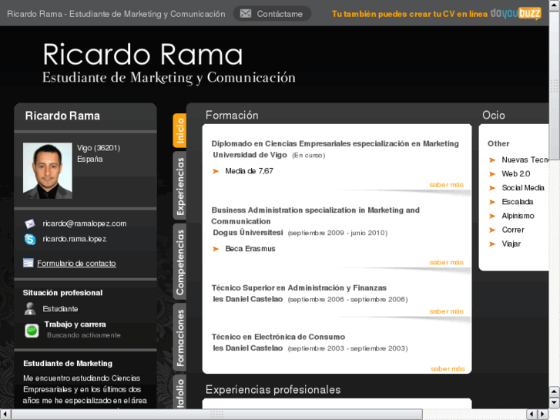
Task: Click the Situación profesional heading
Action: [63, 293]
